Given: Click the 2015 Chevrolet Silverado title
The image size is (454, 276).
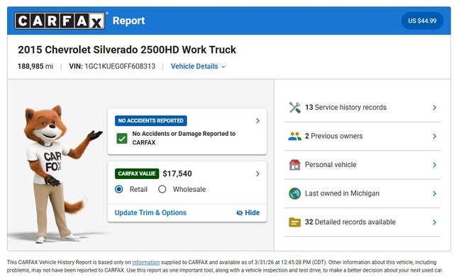Looking at the screenshot, I should [127, 50].
